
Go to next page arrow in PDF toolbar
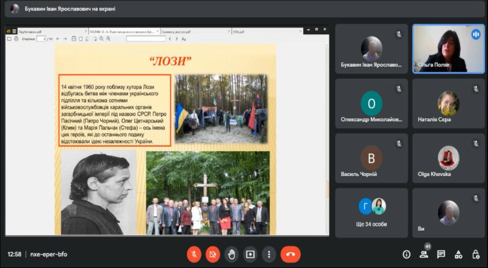(x=65, y=39)
